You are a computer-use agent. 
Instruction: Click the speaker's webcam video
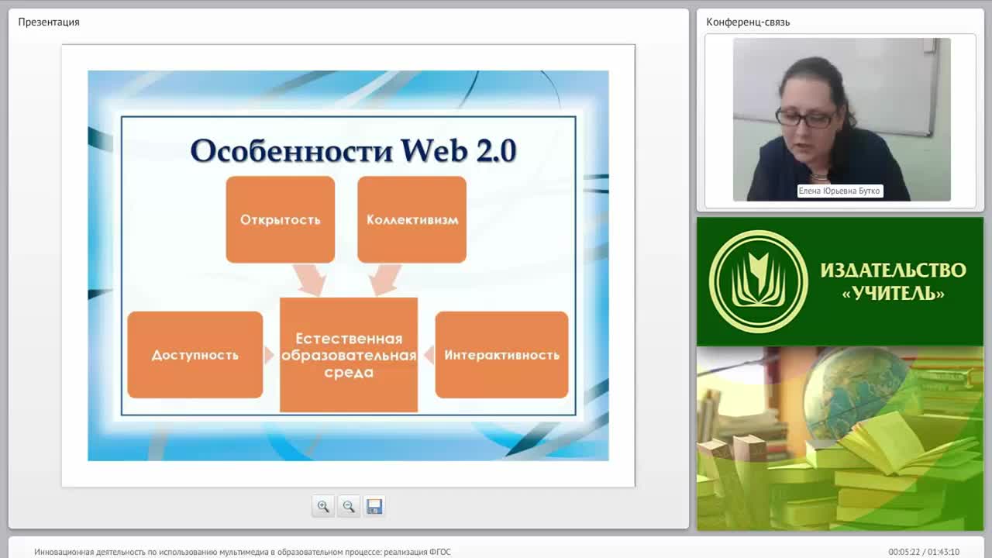pos(842,119)
